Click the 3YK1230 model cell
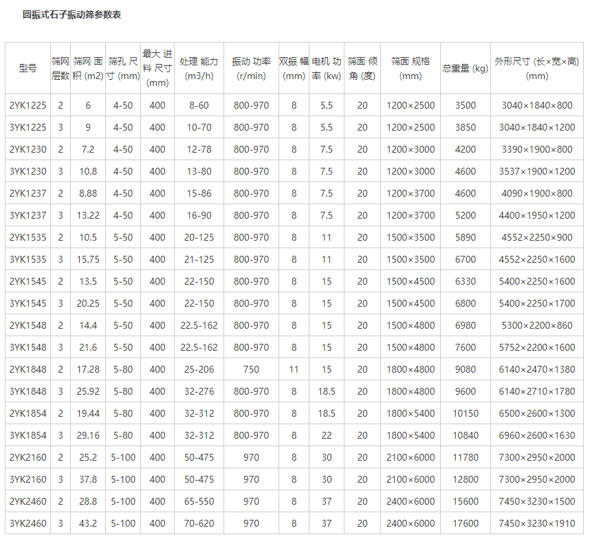The width and height of the screenshot is (590, 537). point(28,171)
